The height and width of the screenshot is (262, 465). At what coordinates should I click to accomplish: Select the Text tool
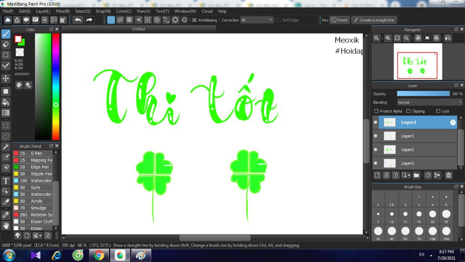click(6, 181)
